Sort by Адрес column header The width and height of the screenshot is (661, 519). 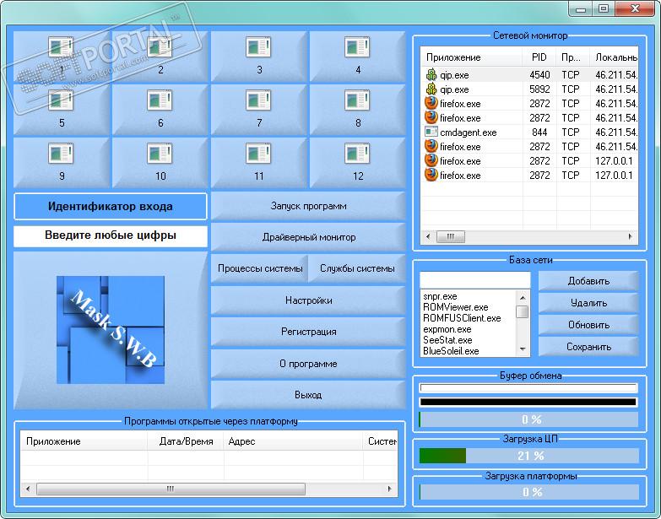(x=294, y=441)
